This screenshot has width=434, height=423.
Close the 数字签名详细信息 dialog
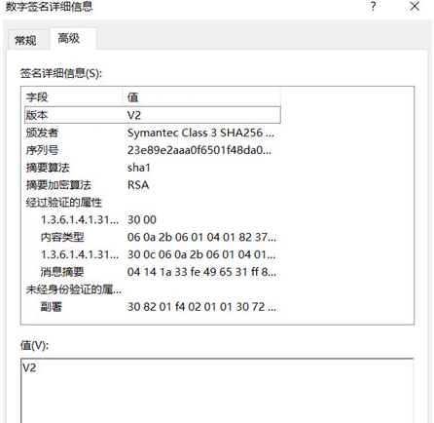[415, 6]
